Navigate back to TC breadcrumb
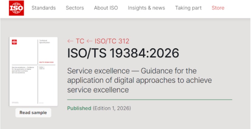Image resolution: width=251 pixels, height=129 pixels. click(x=80, y=41)
